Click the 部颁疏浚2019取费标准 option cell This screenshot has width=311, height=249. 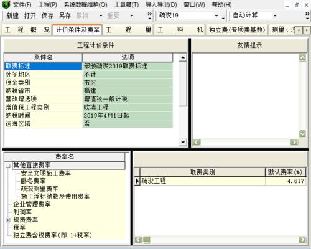point(128,67)
